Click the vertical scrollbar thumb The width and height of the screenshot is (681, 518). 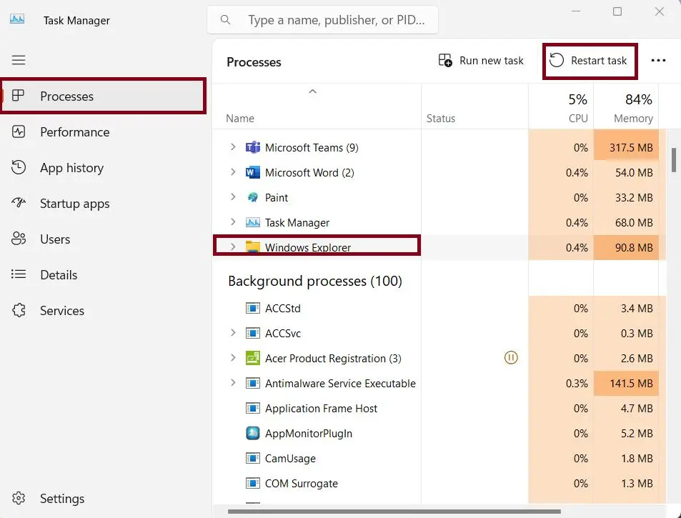674,160
